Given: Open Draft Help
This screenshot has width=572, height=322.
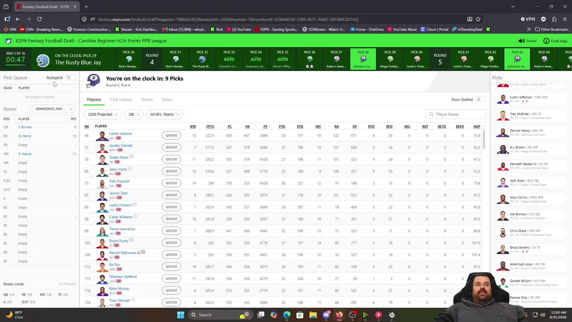Looking at the screenshot, I should 555,41.
